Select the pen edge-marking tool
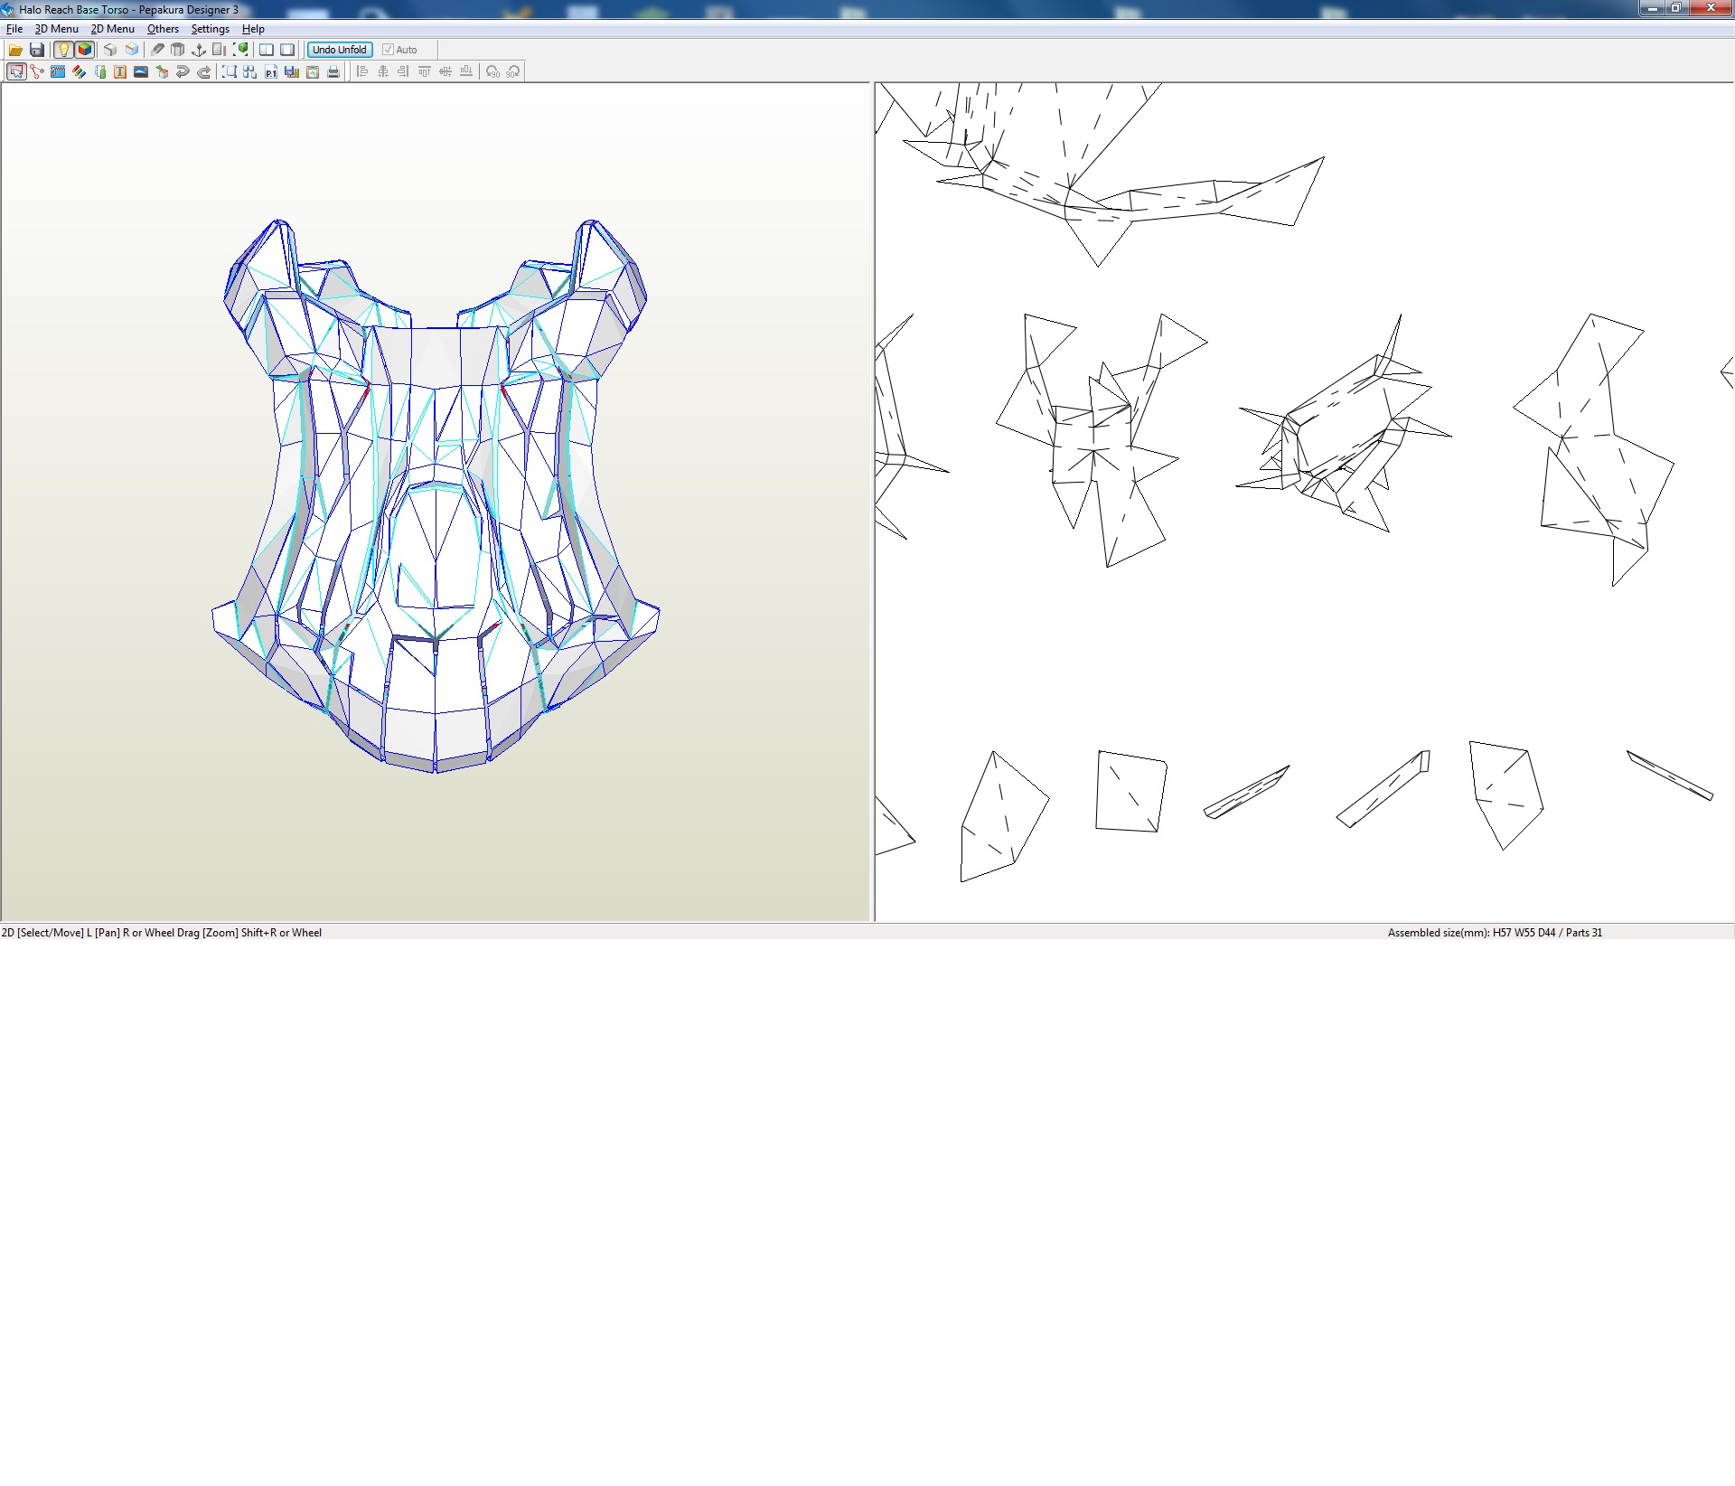This screenshot has height=1486, width=1735. (157, 50)
